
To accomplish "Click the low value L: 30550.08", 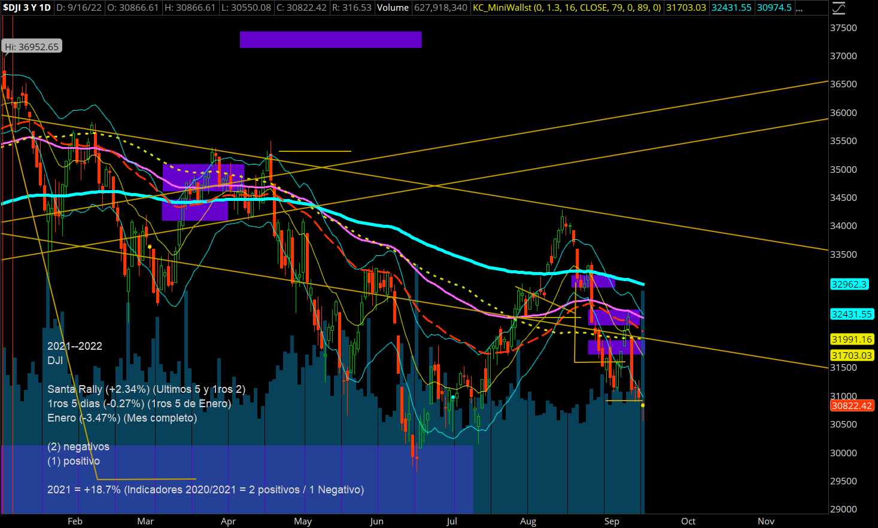I will pos(245,8).
